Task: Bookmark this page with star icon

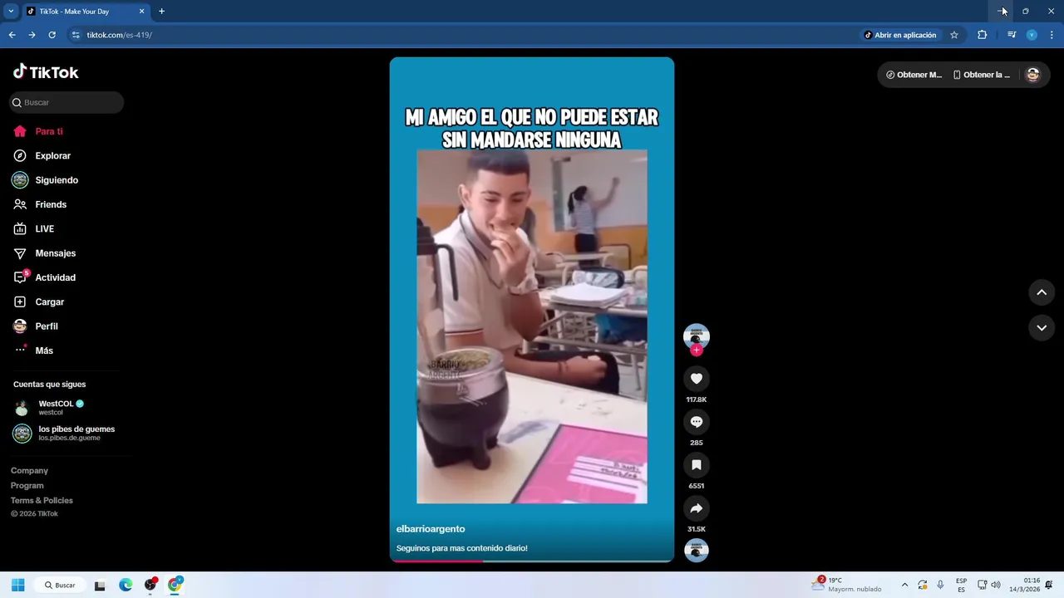Action: pos(954,35)
